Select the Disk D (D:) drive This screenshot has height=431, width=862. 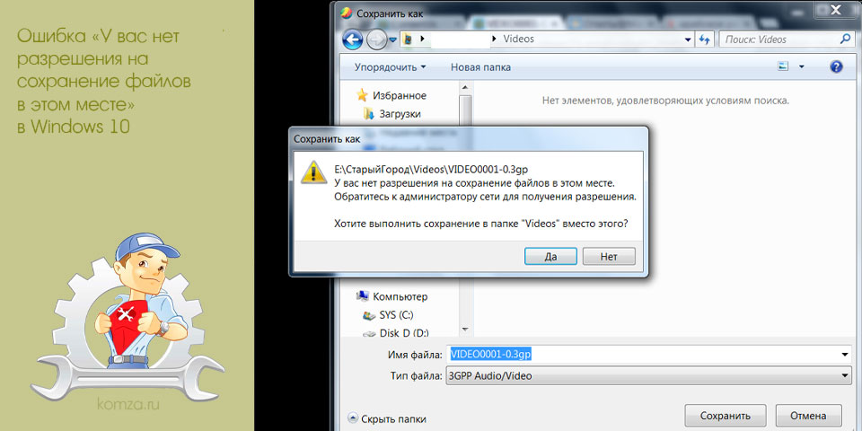403,332
